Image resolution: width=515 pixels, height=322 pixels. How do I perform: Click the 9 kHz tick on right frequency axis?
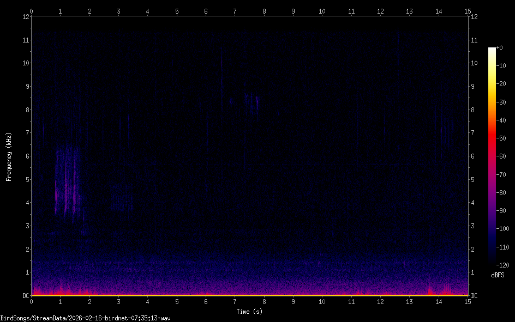[474, 87]
